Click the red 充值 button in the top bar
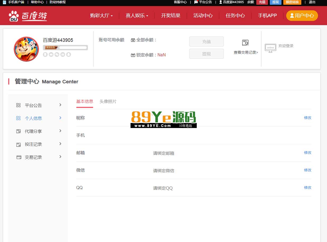 262,2
